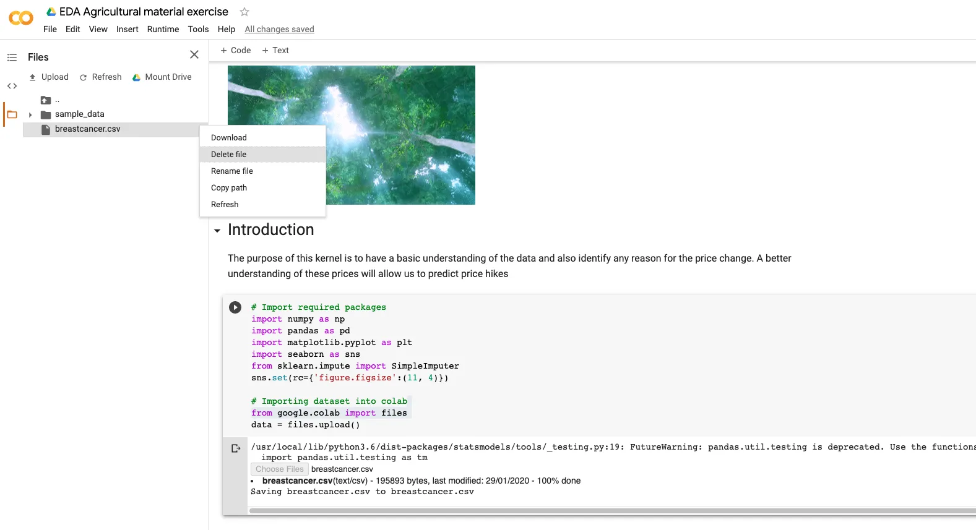Choose Rename file from the context menu
976x530 pixels.
point(262,171)
